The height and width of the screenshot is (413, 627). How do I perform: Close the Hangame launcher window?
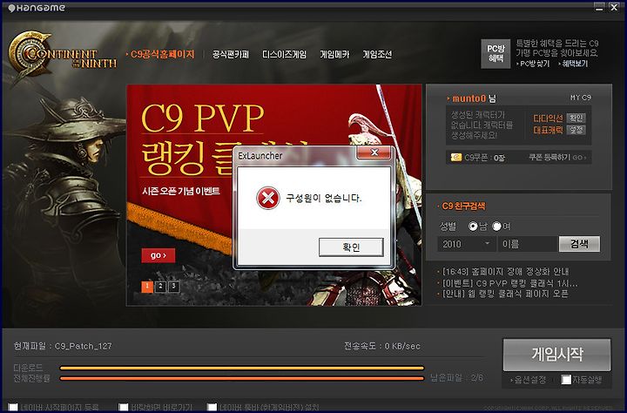[x=614, y=7]
